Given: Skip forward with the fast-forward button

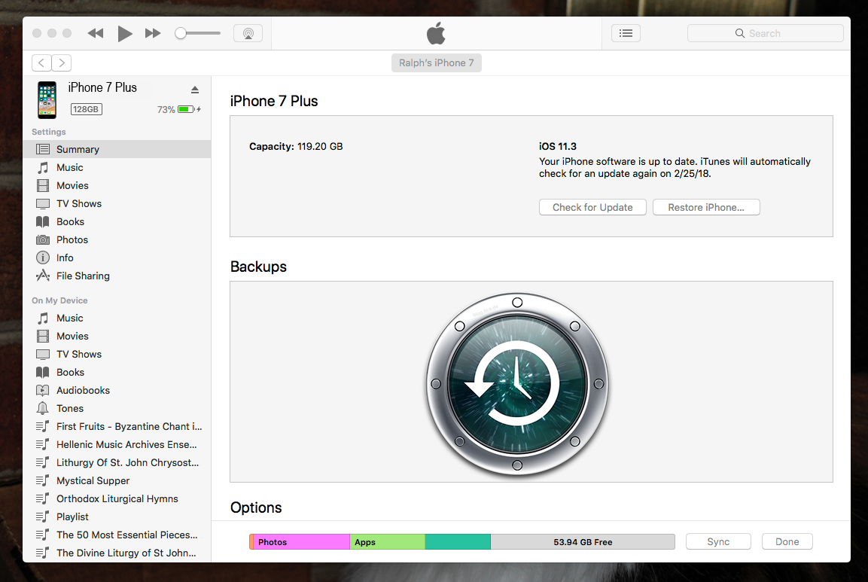Looking at the screenshot, I should click(x=153, y=33).
